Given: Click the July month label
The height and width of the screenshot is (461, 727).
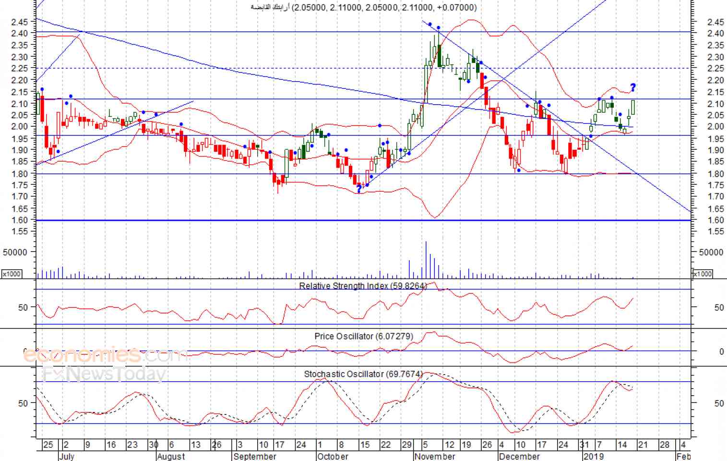Looking at the screenshot, I should [x=66, y=456].
